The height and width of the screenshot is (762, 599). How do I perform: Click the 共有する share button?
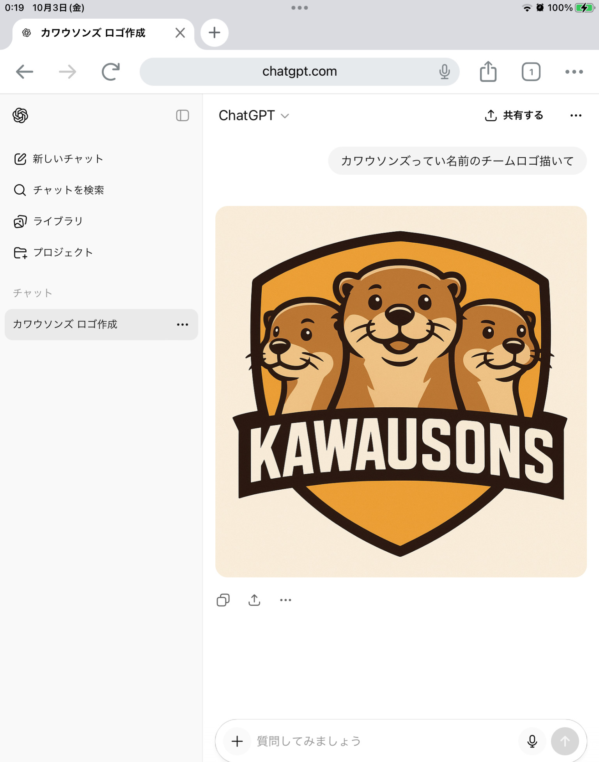[x=514, y=115]
